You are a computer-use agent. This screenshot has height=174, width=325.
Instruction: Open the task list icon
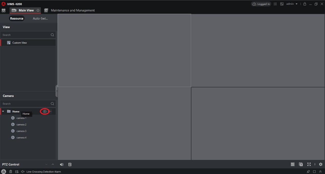(x=275, y=4)
